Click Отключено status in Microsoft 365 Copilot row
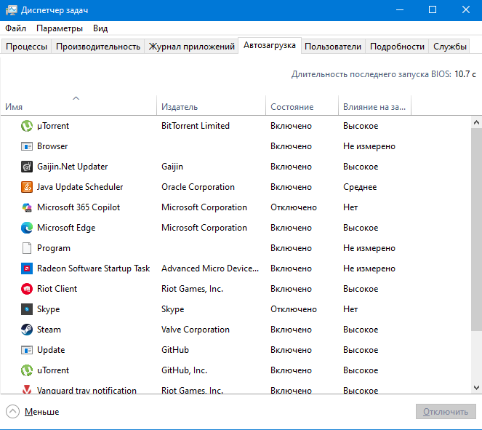Image resolution: width=482 pixels, height=430 pixels. pyautogui.click(x=294, y=207)
